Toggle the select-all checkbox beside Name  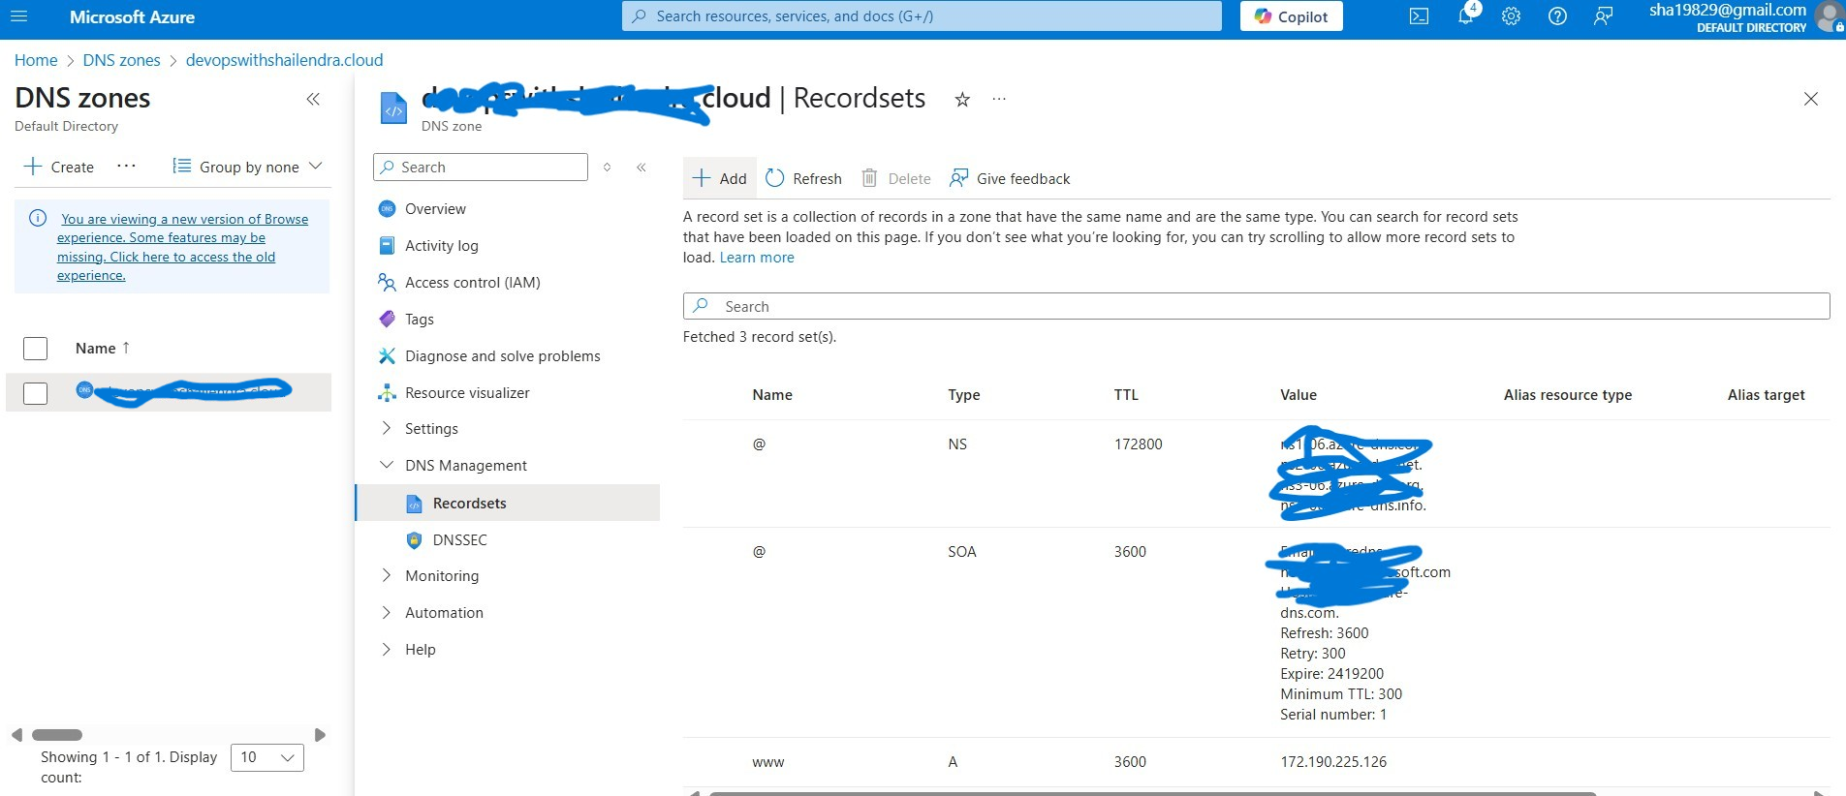coord(35,349)
